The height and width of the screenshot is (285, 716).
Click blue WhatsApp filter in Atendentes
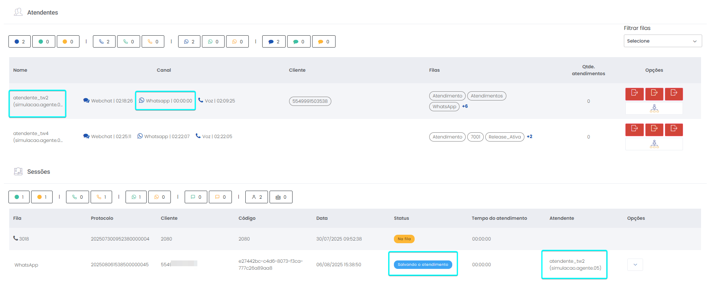[x=189, y=41]
